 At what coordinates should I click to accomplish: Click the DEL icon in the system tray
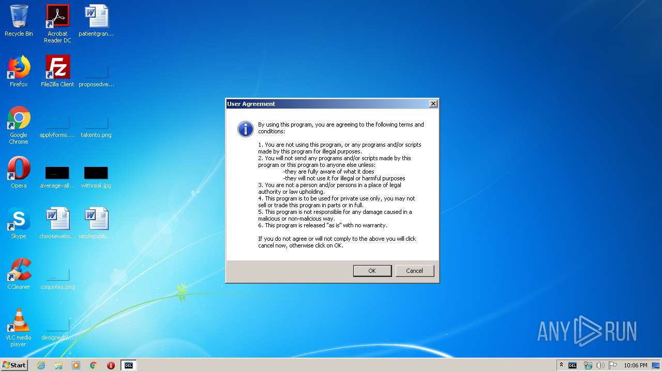point(573,365)
